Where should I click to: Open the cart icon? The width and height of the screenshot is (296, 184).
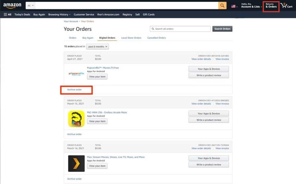pos(287,6)
